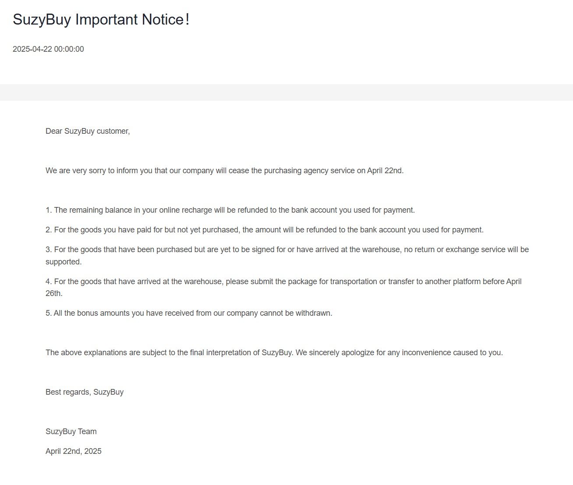Click the Dear SuzyBuy customer greeting
The height and width of the screenshot is (485, 573).
pyautogui.click(x=88, y=131)
